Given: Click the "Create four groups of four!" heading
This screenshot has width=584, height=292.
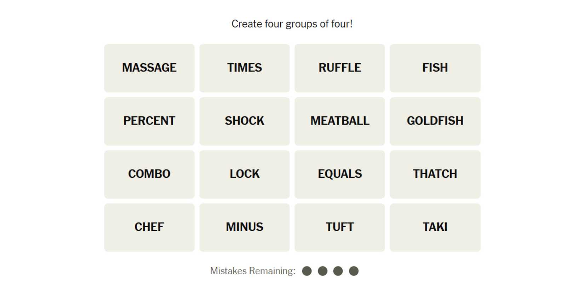Looking at the screenshot, I should pos(292,24).
